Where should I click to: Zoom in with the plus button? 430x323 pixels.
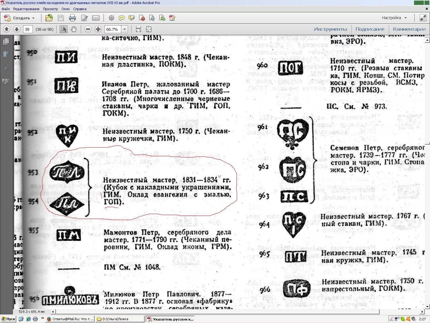click(98, 29)
